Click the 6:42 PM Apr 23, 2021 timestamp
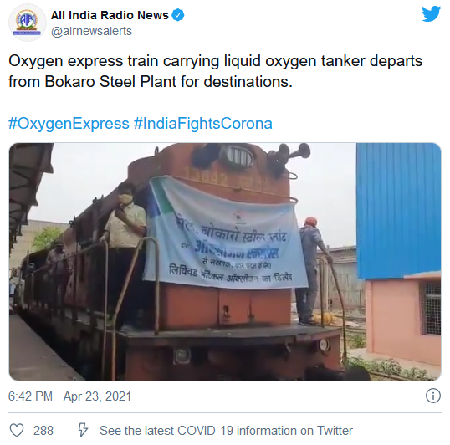 [69, 396]
